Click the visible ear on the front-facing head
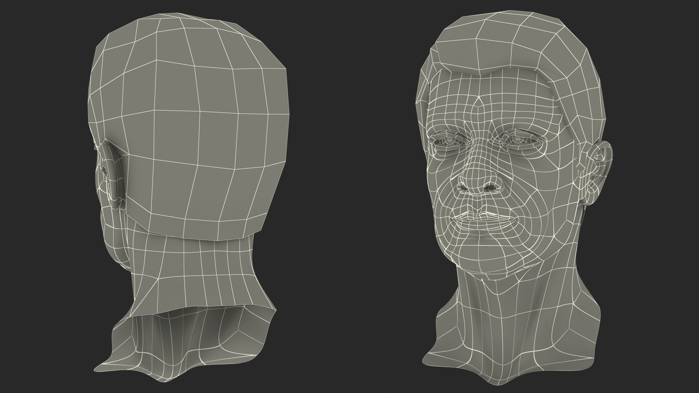 pos(600,168)
